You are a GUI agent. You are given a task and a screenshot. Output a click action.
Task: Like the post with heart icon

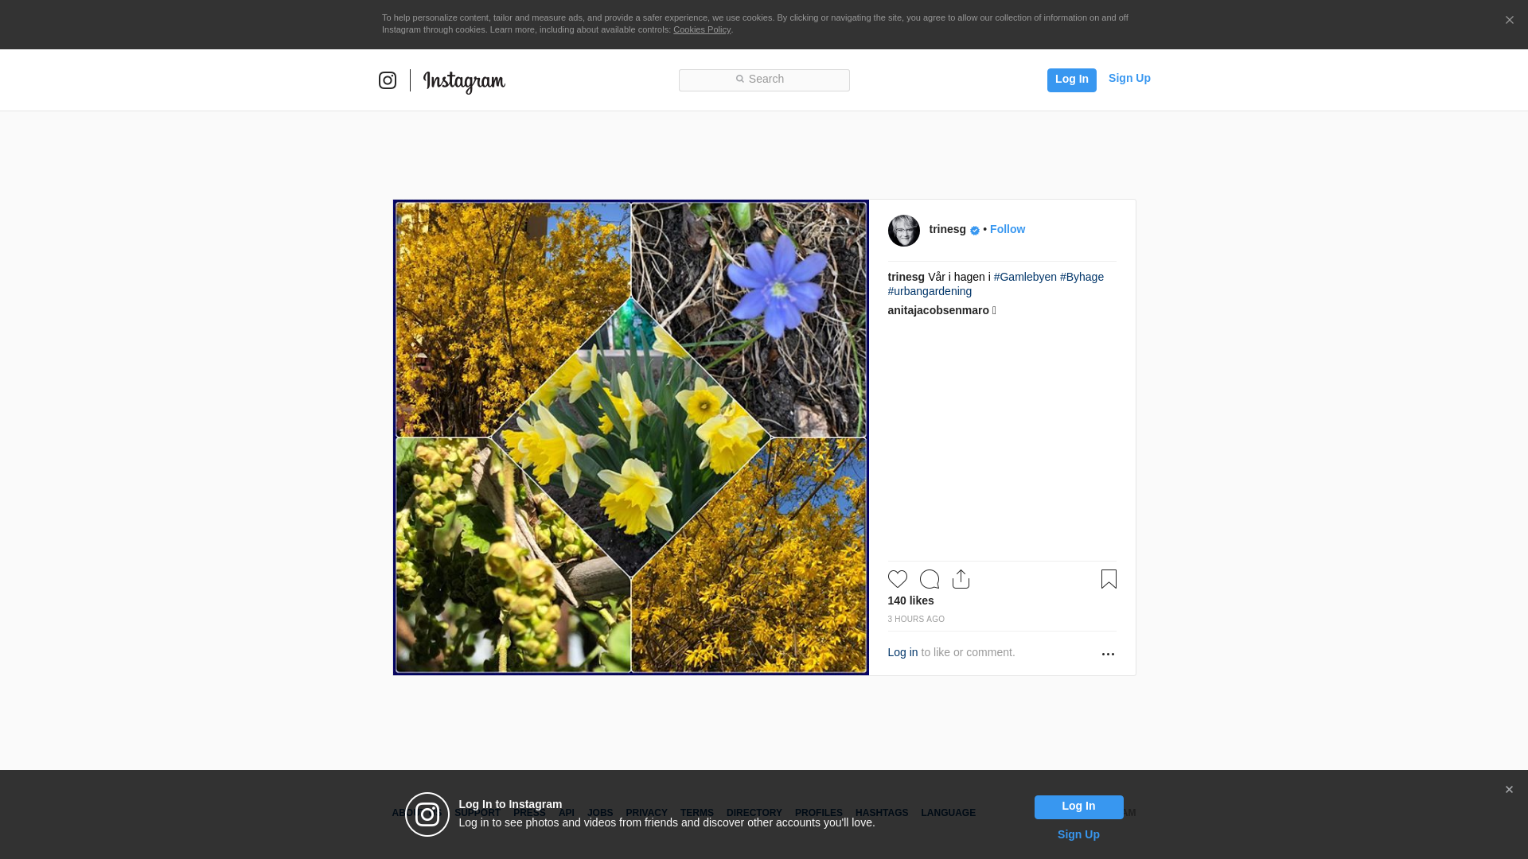coord(897,579)
